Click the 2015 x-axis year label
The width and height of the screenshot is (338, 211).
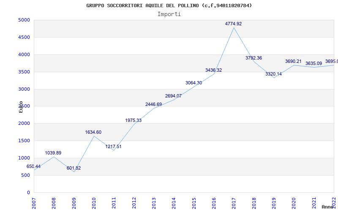click(194, 203)
